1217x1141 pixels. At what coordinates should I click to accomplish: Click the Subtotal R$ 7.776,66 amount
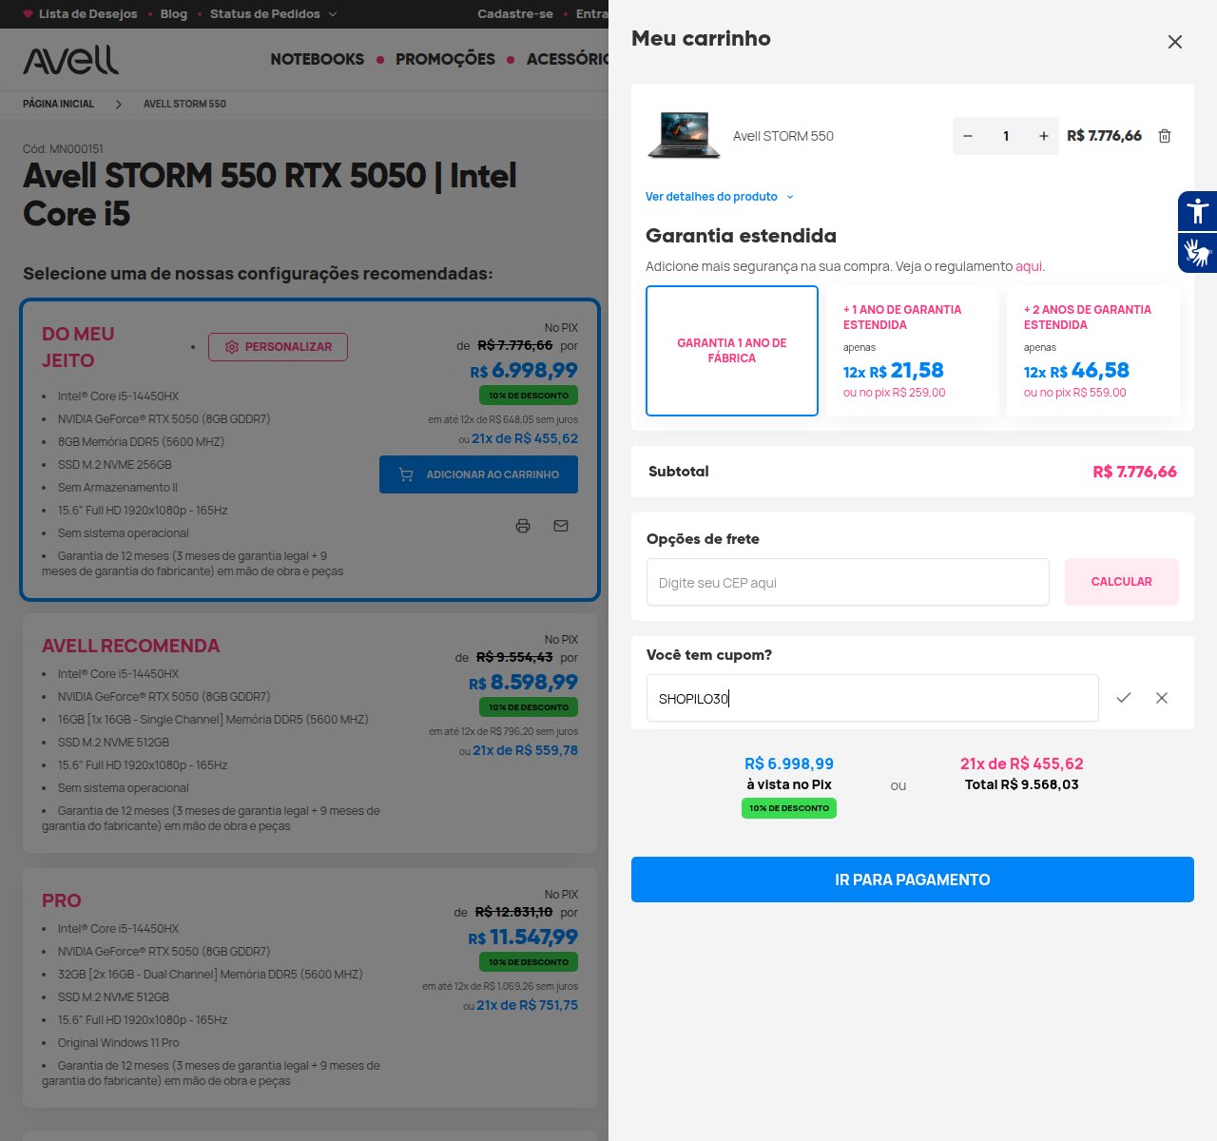pyautogui.click(x=1134, y=472)
